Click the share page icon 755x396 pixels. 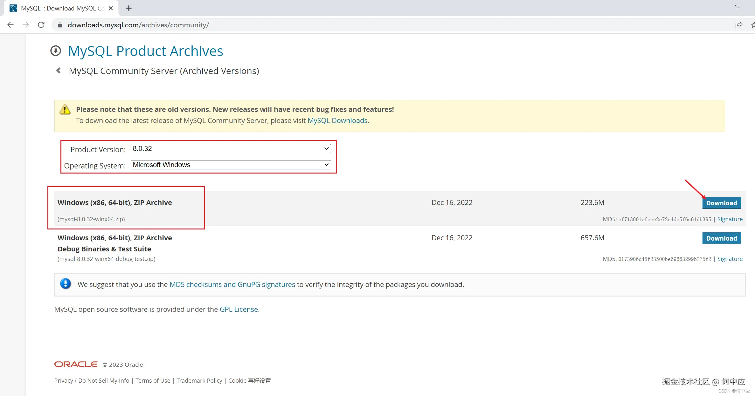pos(739,25)
